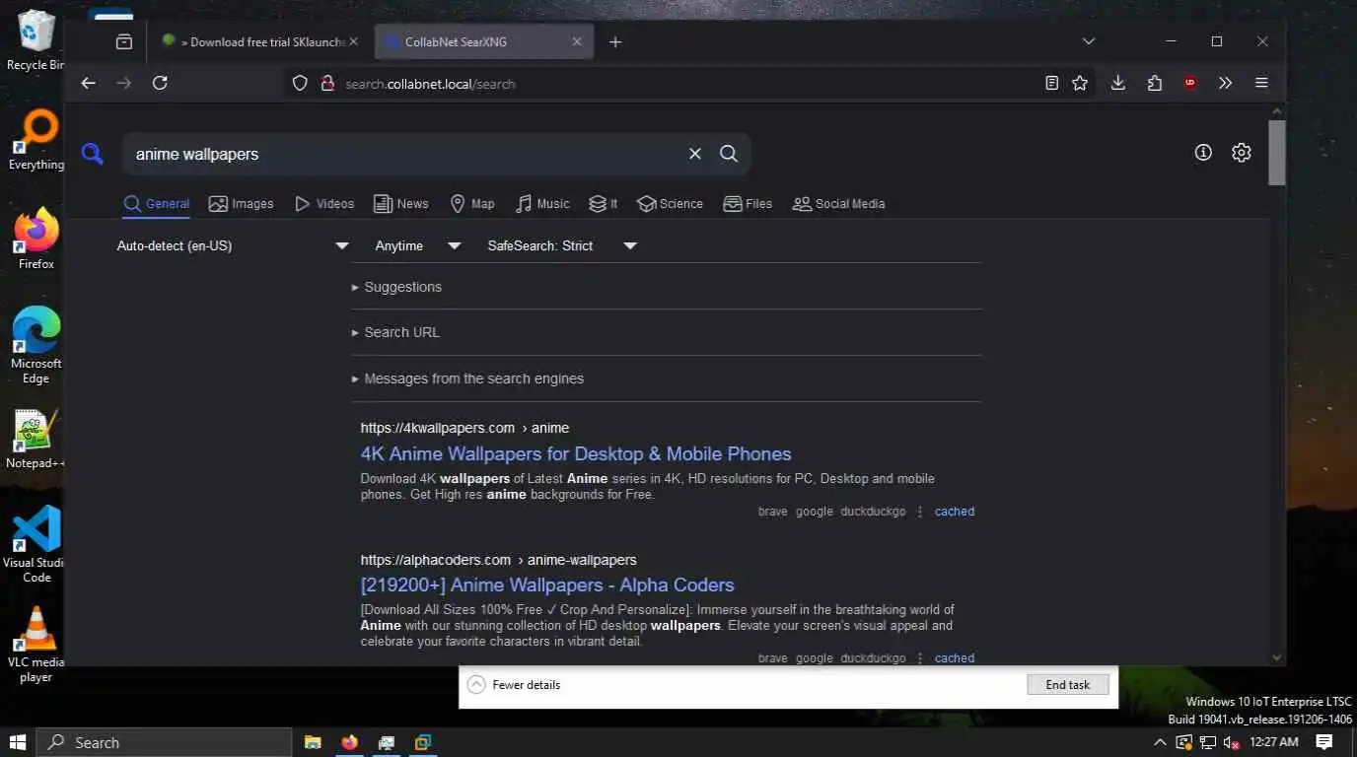
Task: Click the SearXNG magnifier logo
Action: coord(93,154)
